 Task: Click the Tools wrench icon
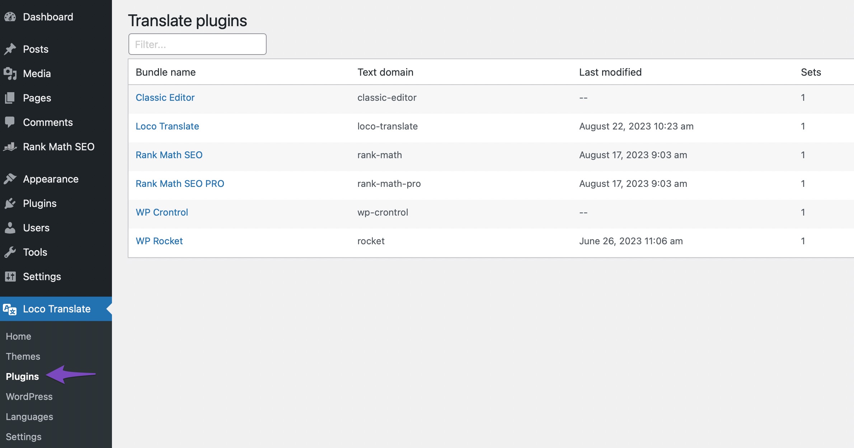click(x=10, y=252)
